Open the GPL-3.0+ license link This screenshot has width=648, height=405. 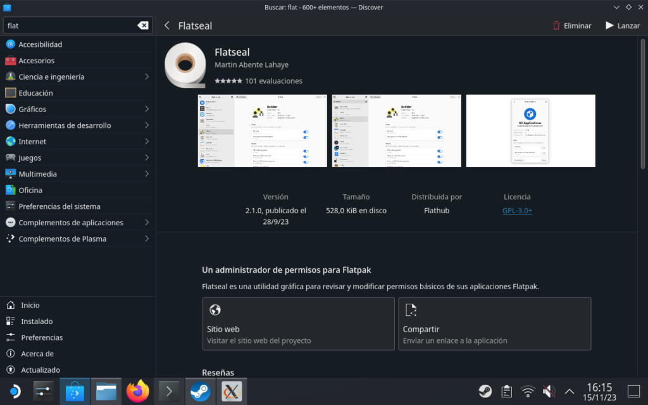coord(517,210)
